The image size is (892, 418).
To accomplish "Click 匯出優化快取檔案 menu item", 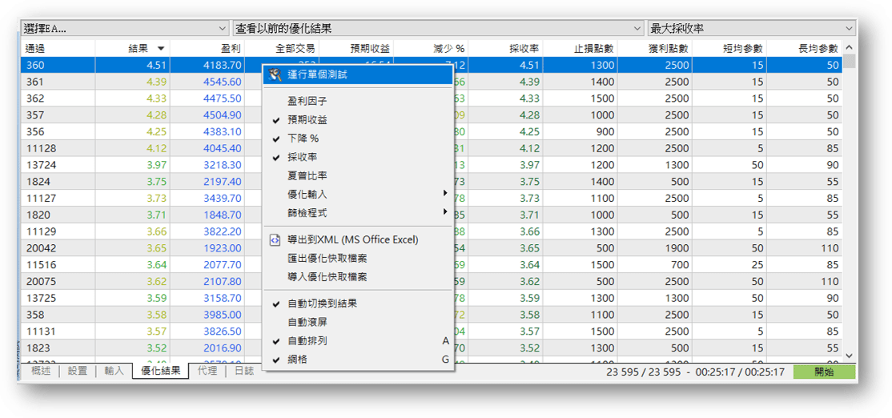I will pyautogui.click(x=357, y=258).
